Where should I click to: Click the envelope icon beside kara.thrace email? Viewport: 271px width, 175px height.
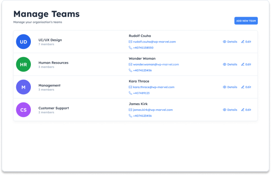(x=130, y=87)
